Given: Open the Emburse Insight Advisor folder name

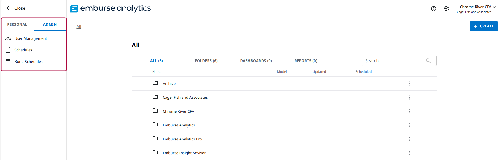Looking at the screenshot, I should click(184, 153).
